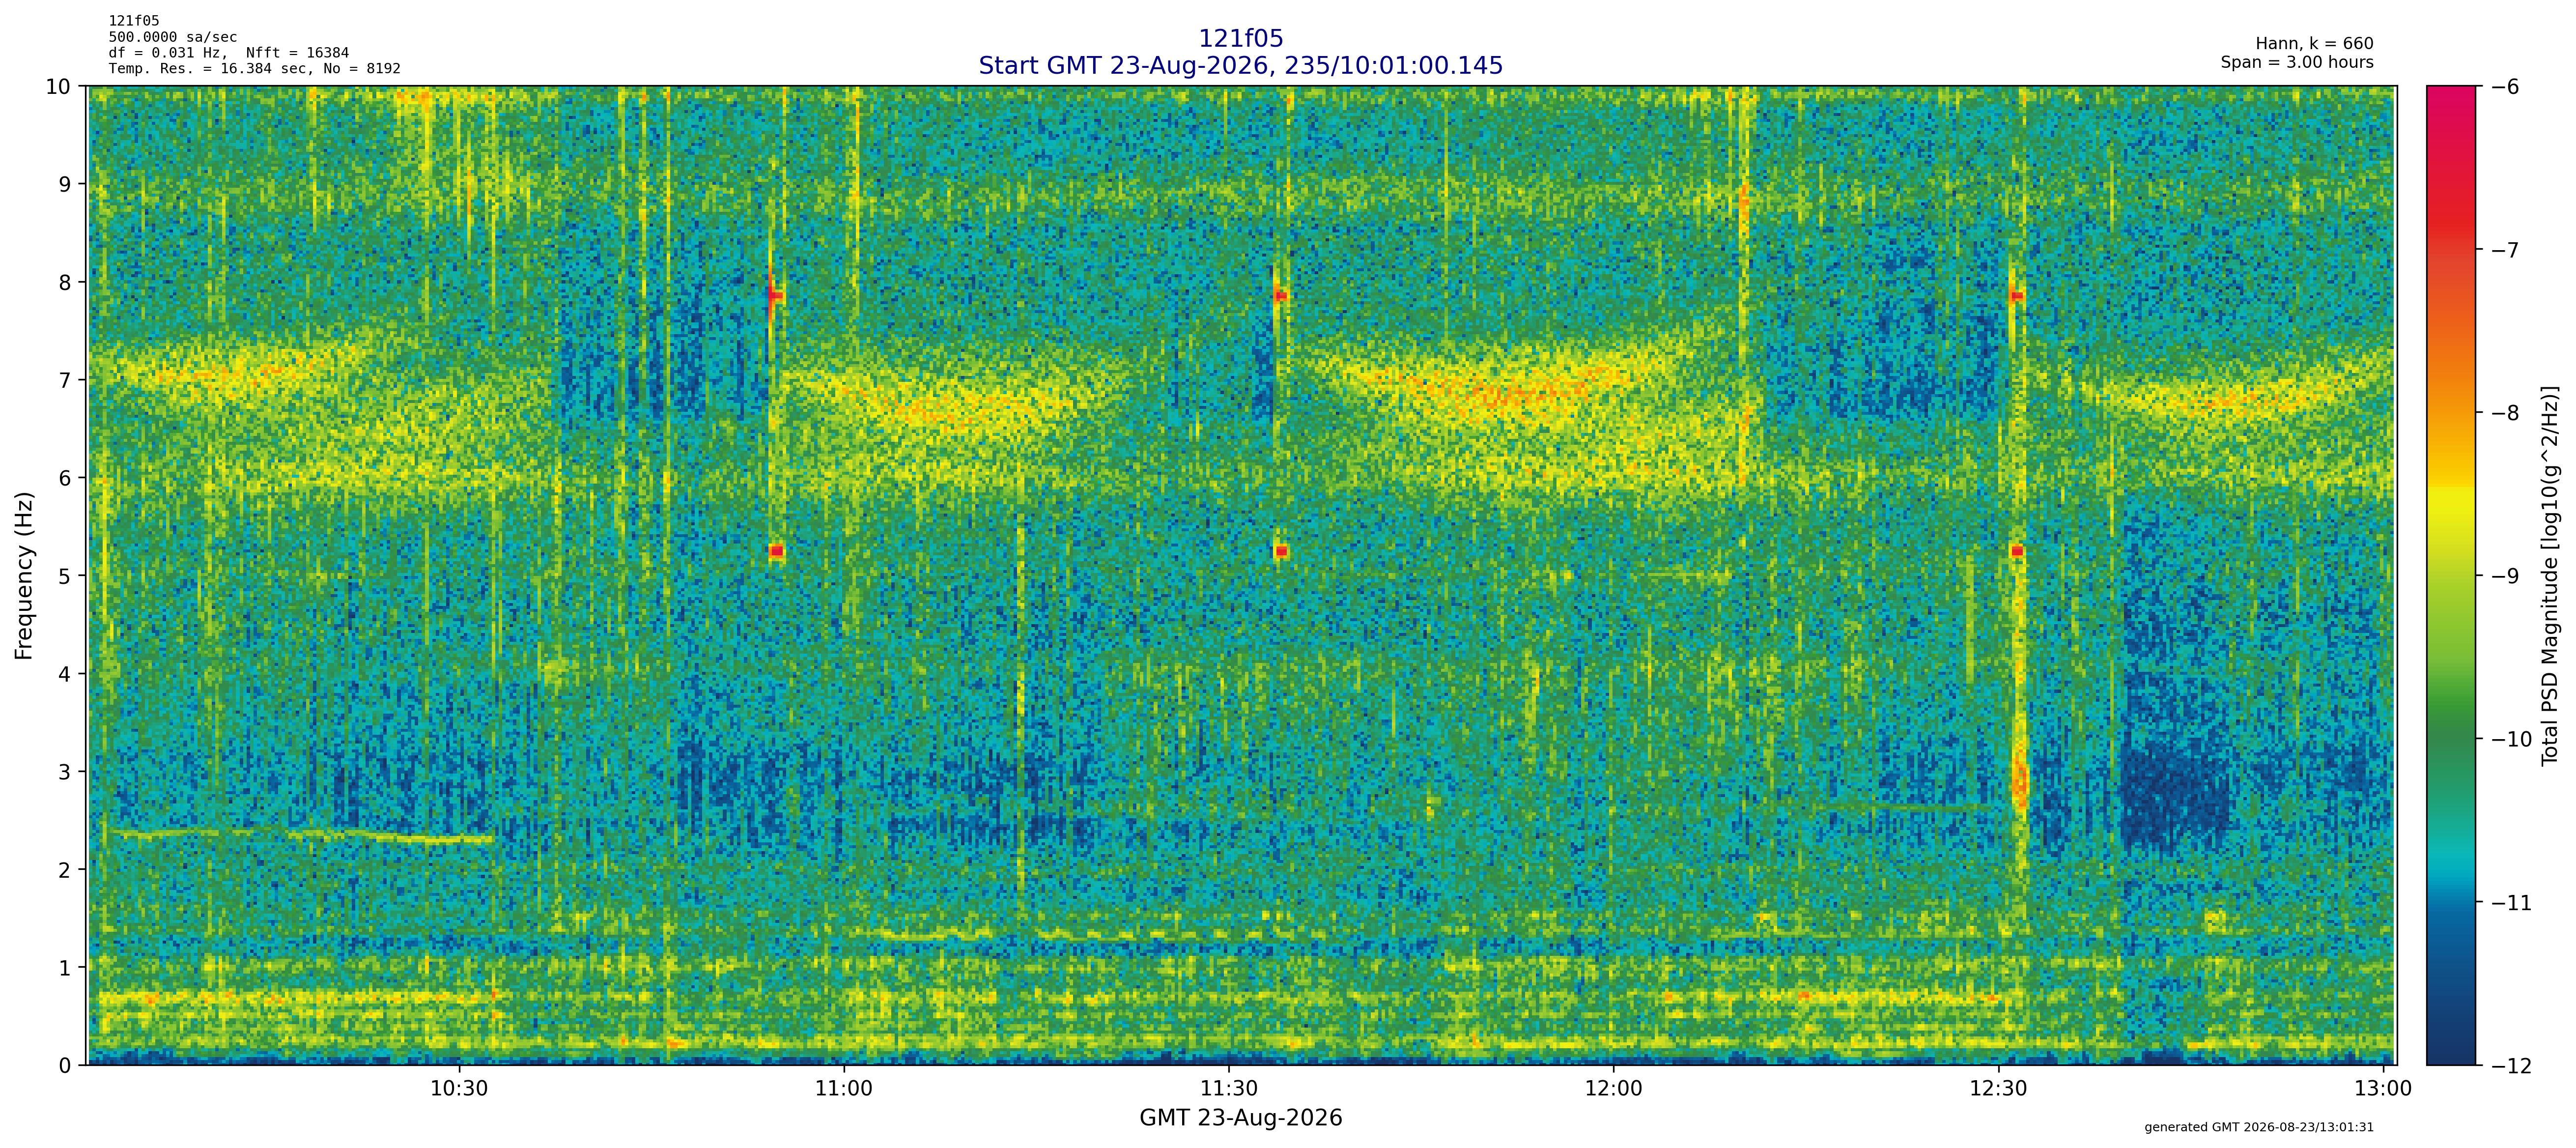Click the 10:30 time tick label
Screen dimensions: 2576x1148
(459, 1088)
